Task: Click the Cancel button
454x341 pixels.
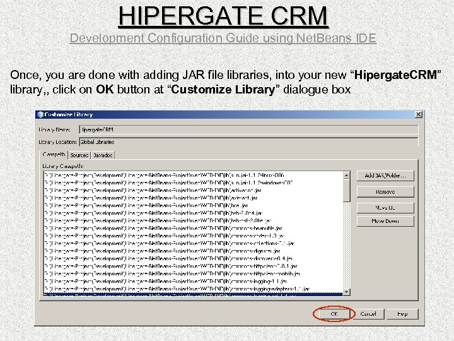Action: point(368,314)
